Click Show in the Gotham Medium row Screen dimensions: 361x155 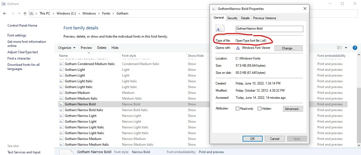(x=192, y=93)
